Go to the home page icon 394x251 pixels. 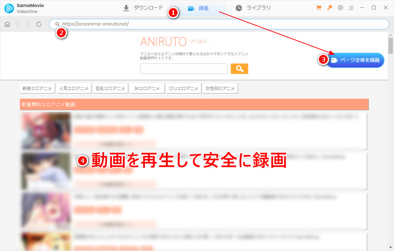click(x=7, y=24)
